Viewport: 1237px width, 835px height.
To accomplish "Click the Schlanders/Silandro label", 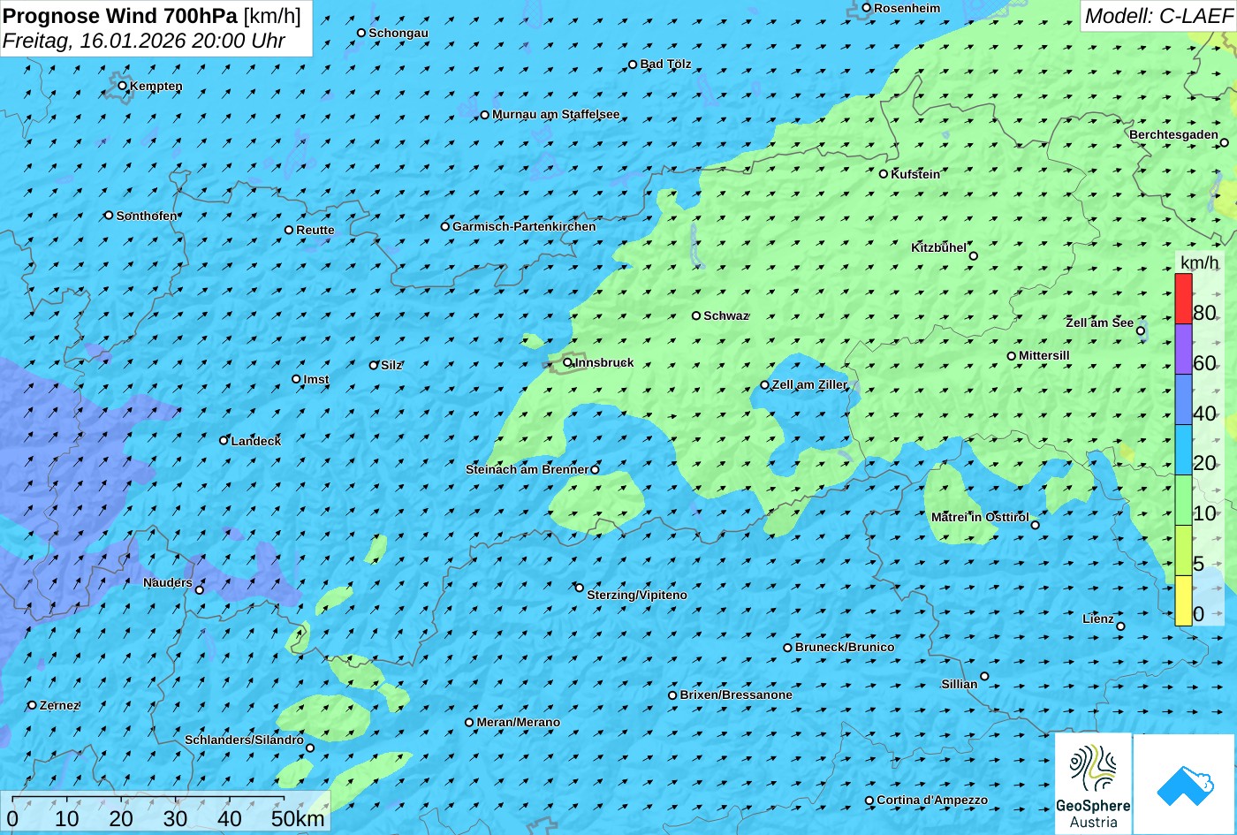I will [244, 740].
